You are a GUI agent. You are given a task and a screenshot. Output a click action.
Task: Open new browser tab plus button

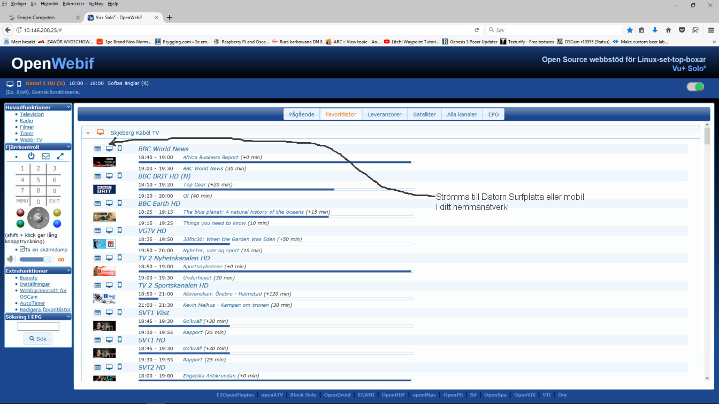[170, 18]
